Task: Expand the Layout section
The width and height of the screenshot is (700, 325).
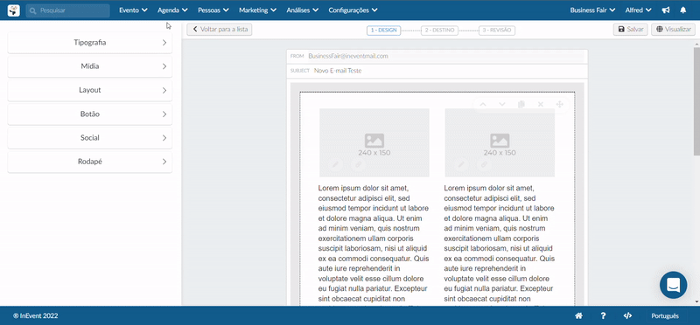Action: tap(90, 90)
